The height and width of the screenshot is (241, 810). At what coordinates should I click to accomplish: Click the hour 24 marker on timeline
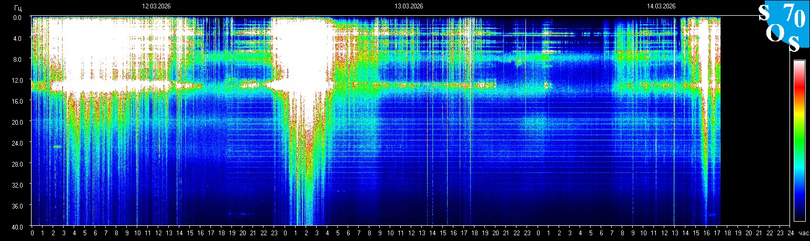pos(790,233)
